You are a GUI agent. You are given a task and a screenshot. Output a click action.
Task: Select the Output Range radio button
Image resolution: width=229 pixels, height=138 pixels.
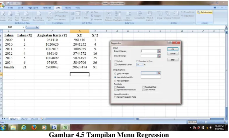click(x=115, y=73)
